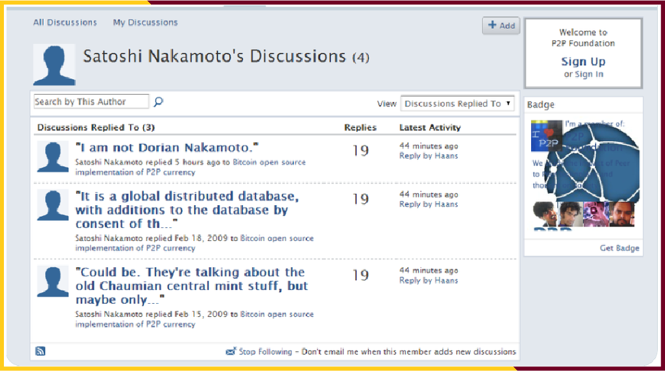Viewport: 665px width, 371px height.
Task: Open the All Discussions tab
Action: coord(65,22)
